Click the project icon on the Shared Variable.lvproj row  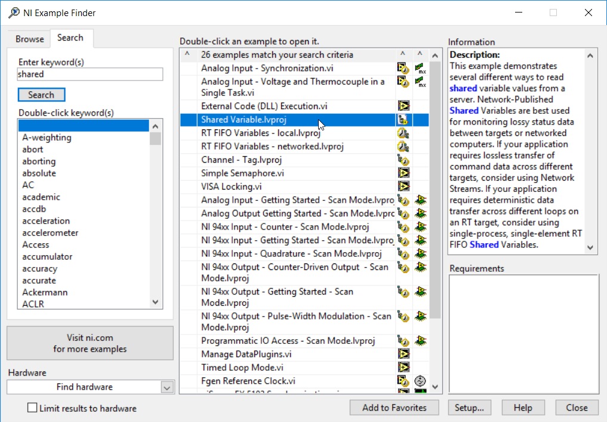pos(403,120)
